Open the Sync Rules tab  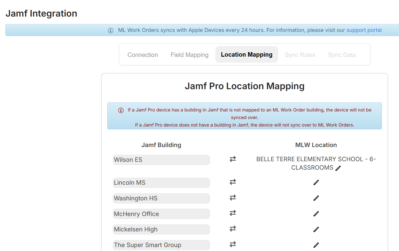(300, 55)
